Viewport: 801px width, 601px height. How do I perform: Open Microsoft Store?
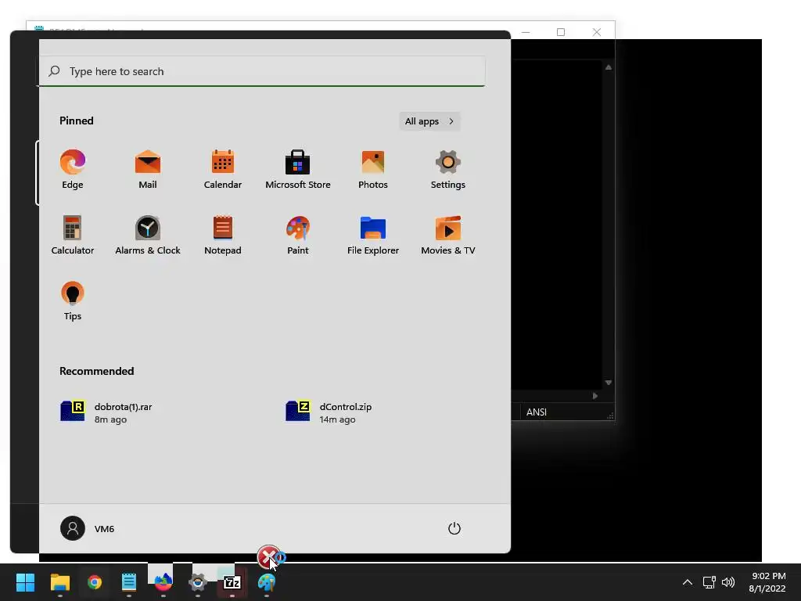tap(298, 169)
